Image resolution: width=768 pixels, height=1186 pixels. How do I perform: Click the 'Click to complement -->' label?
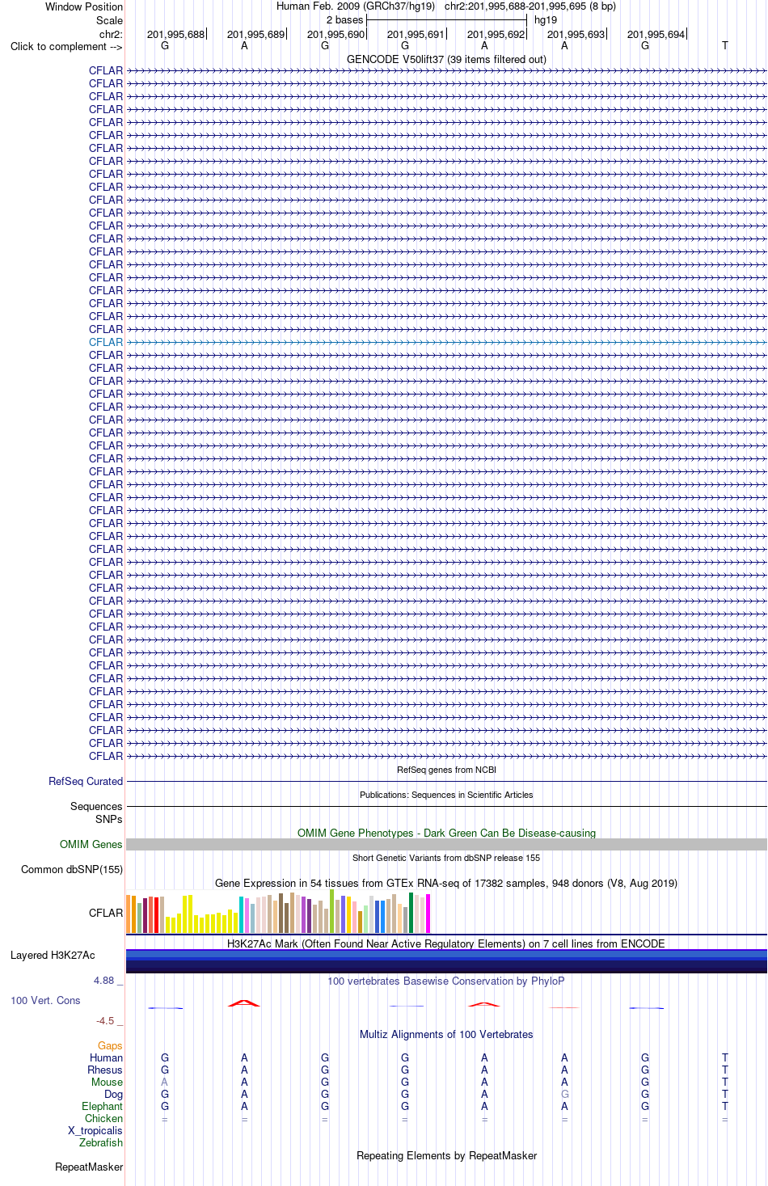click(x=66, y=46)
